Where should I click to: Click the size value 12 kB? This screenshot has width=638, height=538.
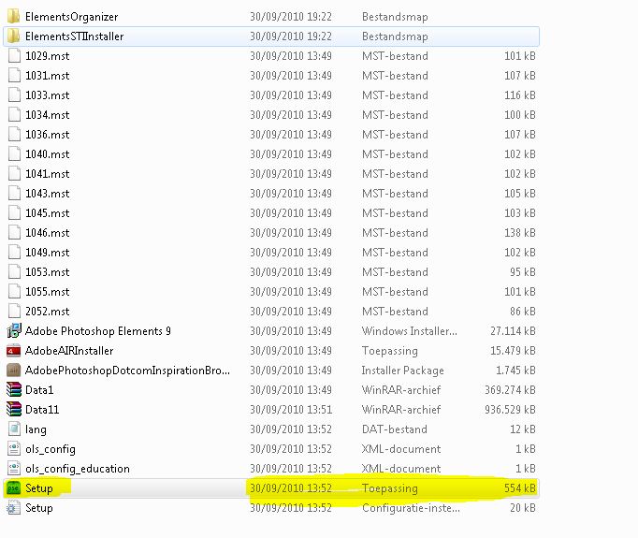(523, 429)
